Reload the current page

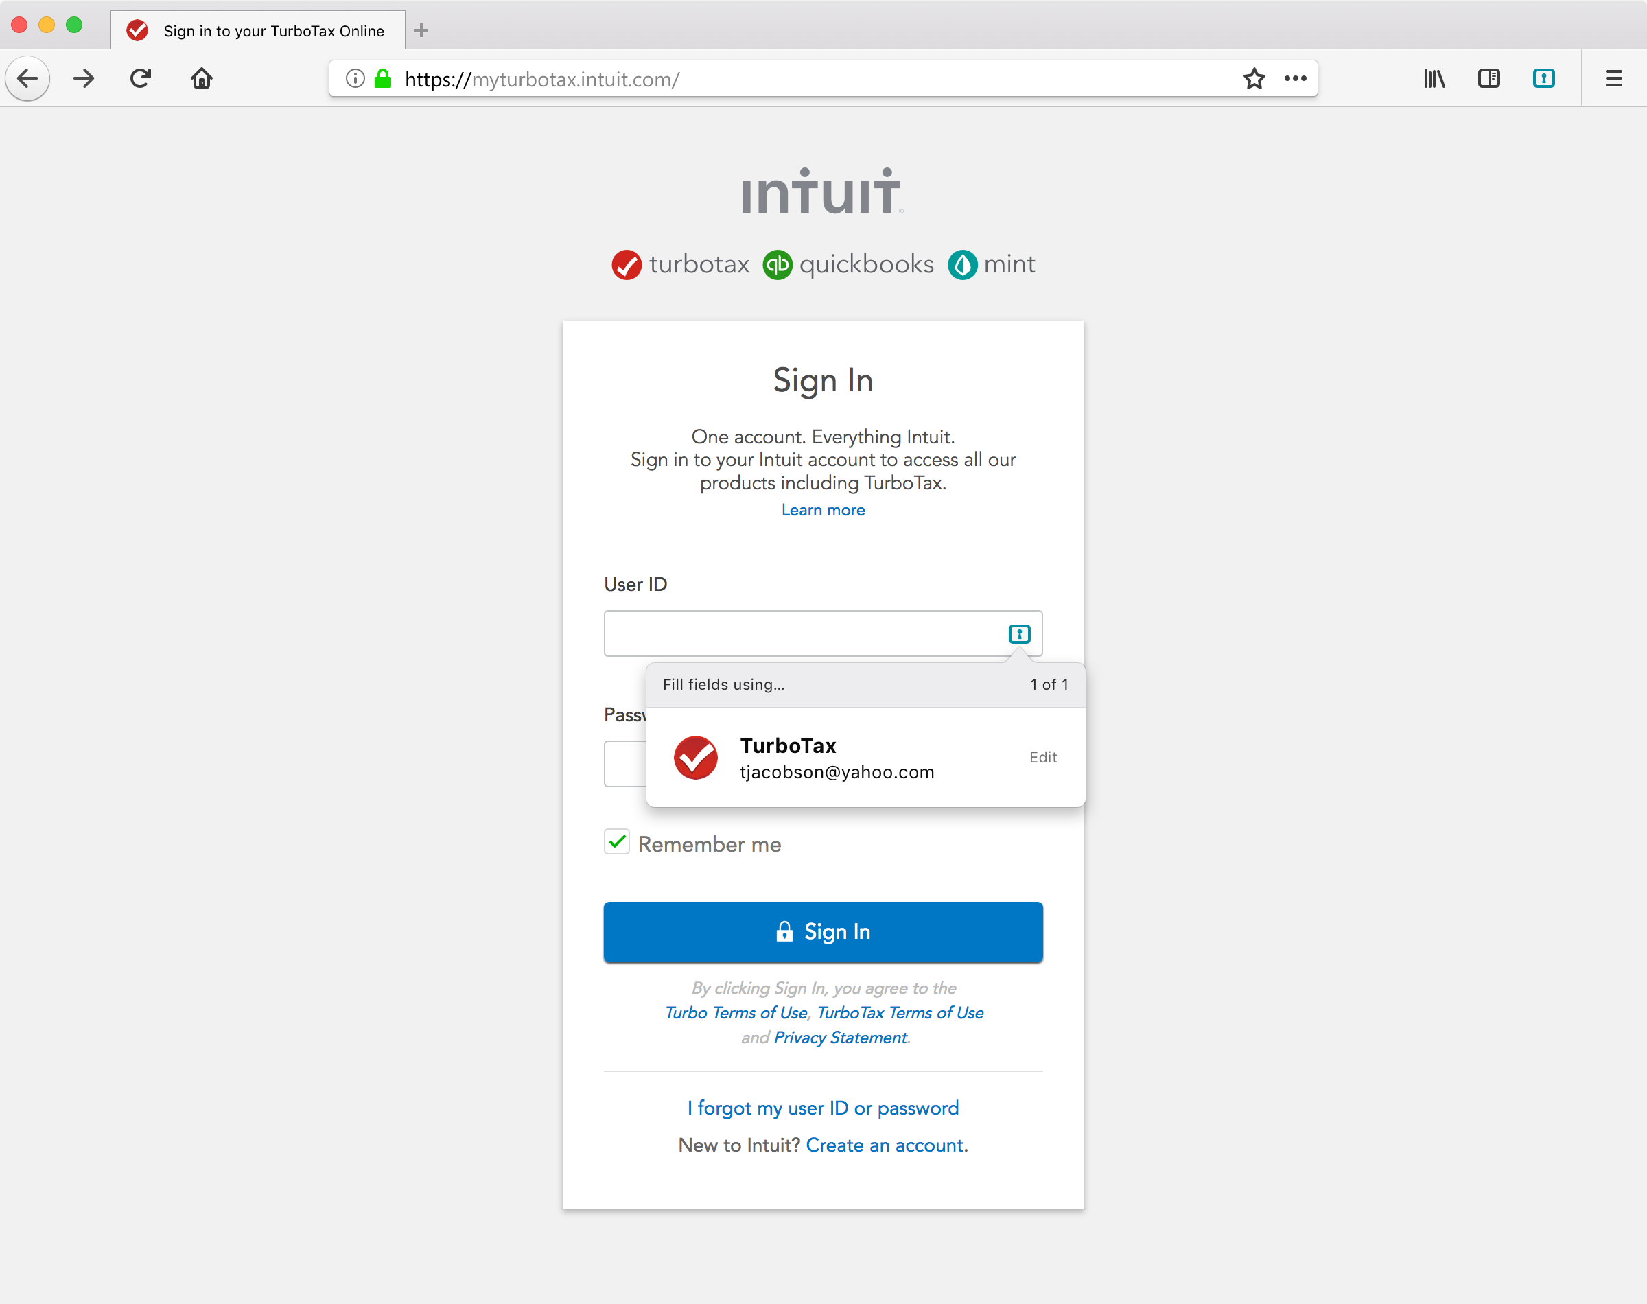[x=141, y=78]
